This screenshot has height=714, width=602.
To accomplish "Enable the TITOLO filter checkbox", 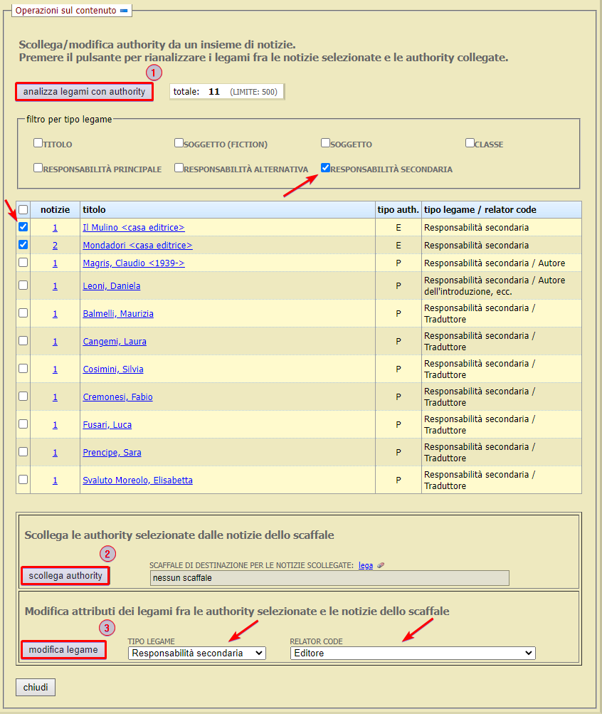I will pos(38,142).
